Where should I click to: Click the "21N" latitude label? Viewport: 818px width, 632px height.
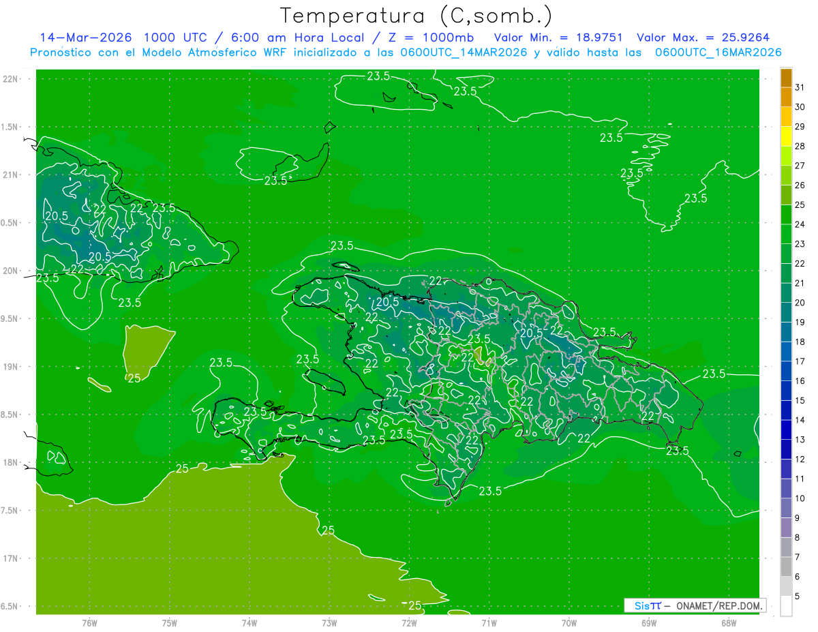10,175
